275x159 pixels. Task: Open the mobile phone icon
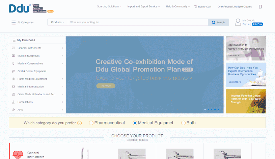(x=260, y=6)
